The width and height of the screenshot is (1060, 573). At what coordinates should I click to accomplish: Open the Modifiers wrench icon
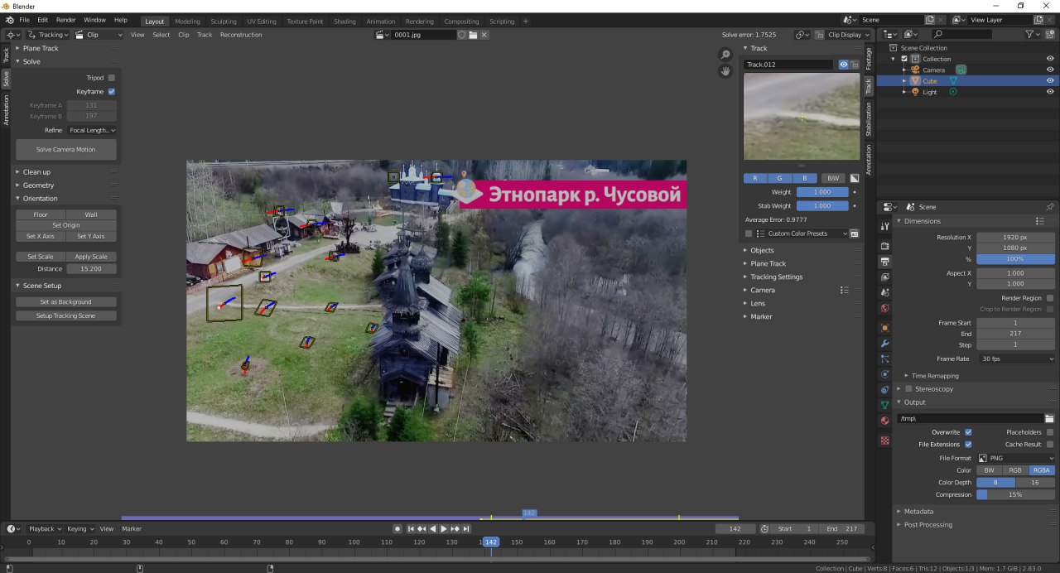[884, 344]
